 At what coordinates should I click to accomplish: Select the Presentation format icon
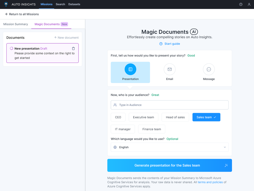pos(130,69)
